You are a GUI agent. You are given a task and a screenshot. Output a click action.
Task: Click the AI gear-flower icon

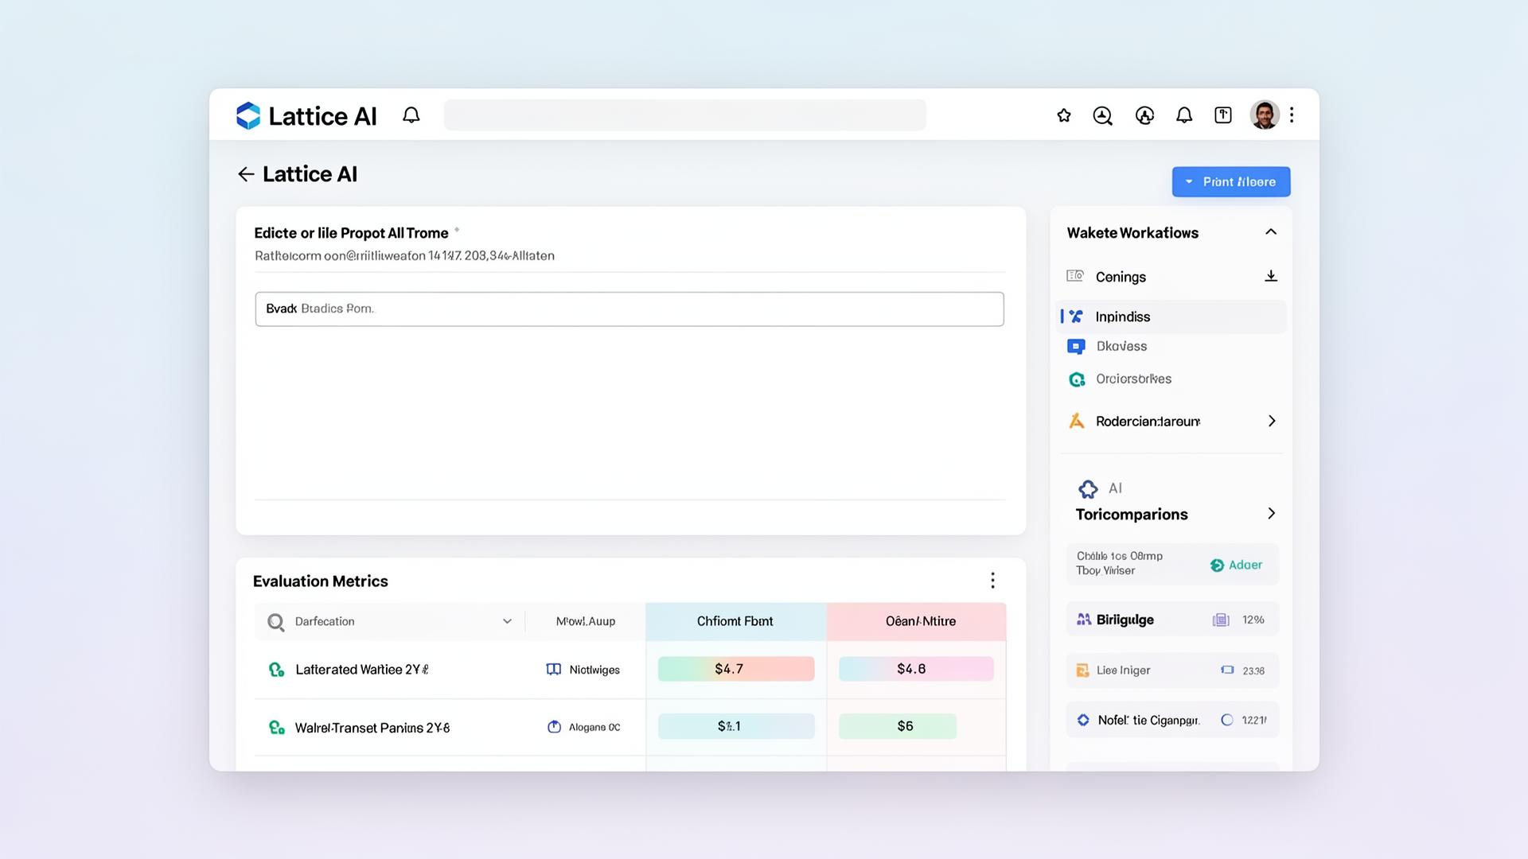[x=1088, y=489]
